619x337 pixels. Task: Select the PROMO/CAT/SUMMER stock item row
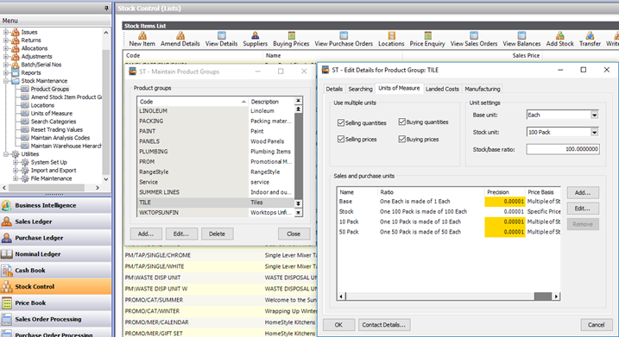(x=221, y=300)
